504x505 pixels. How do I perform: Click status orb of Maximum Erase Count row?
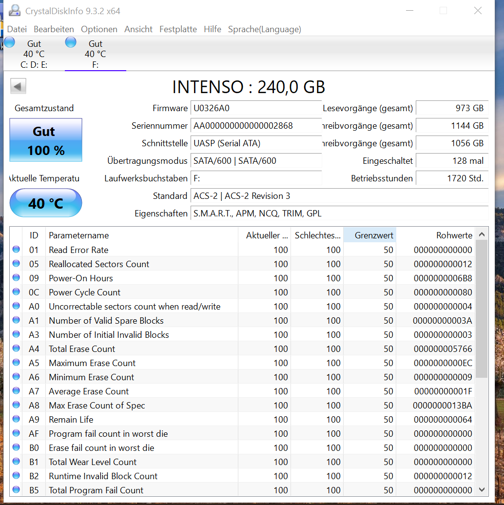[16, 363]
